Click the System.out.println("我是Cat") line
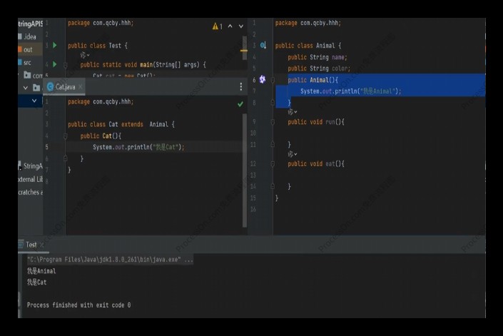This screenshot has height=336, width=503. pyautogui.click(x=138, y=147)
